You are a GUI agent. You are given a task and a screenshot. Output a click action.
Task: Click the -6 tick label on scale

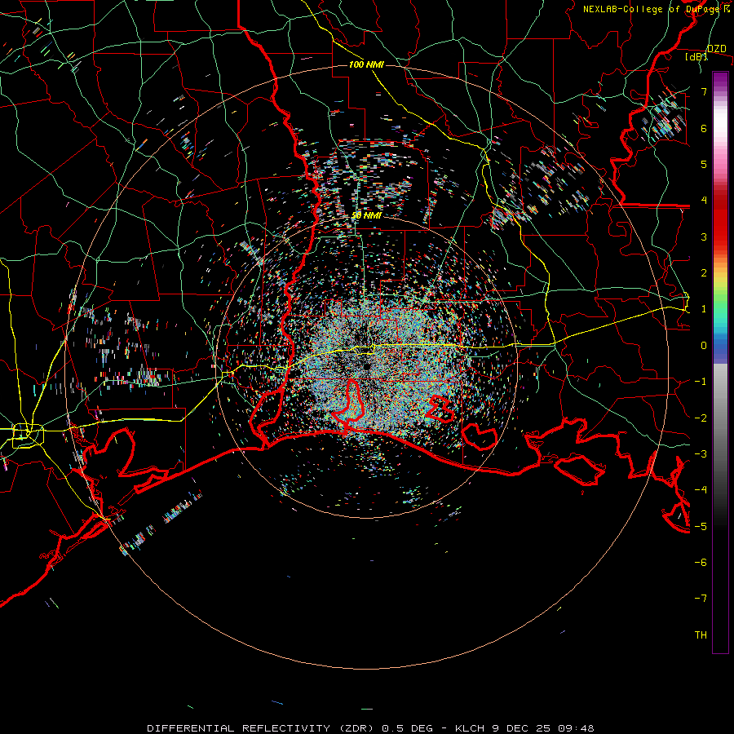(701, 562)
